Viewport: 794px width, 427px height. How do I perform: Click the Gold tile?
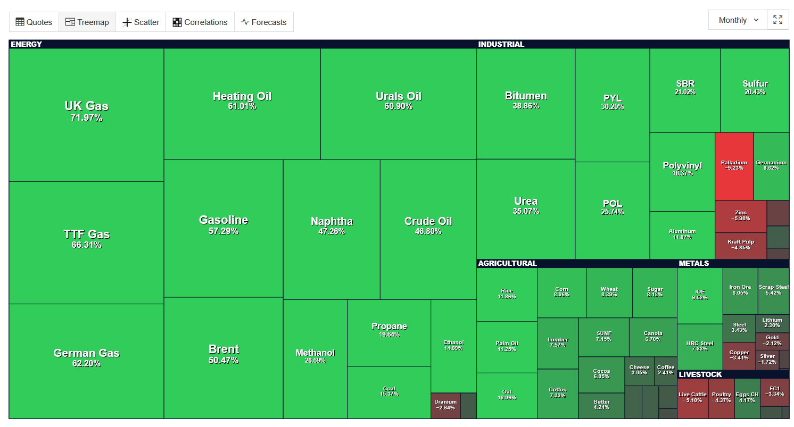point(772,341)
